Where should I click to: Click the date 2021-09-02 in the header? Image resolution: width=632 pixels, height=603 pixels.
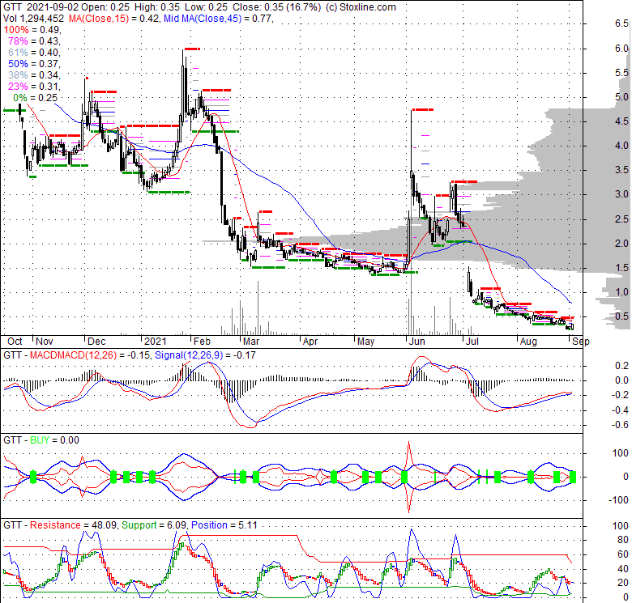click(53, 6)
